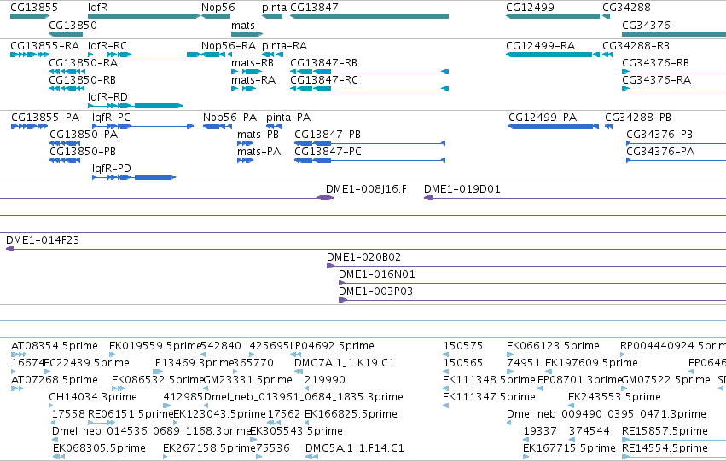Click the EK019559.5prime EST label
Viewport: 726px width, 461px height.
point(155,346)
